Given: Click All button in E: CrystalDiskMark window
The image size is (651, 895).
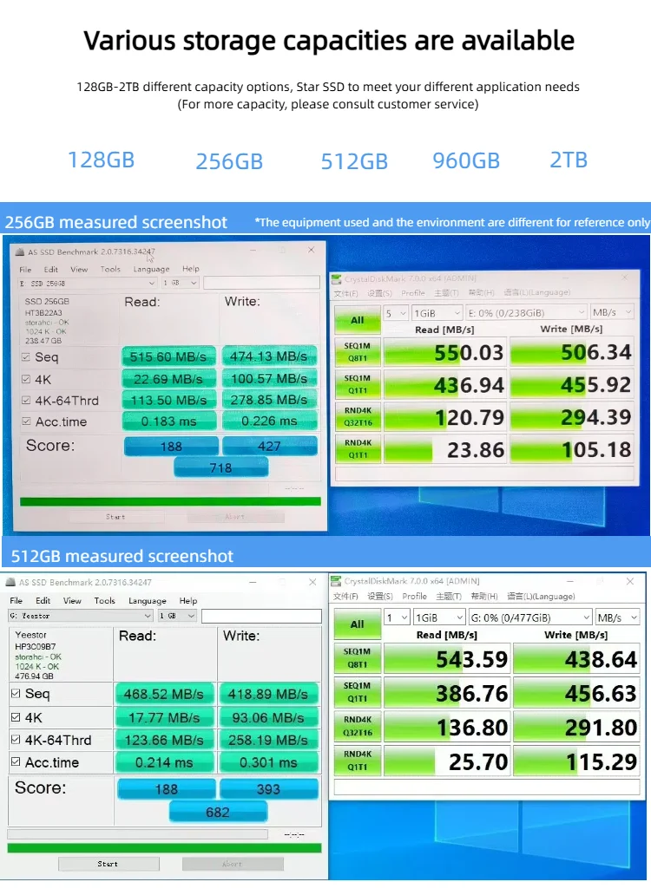Looking at the screenshot, I should coord(357,320).
